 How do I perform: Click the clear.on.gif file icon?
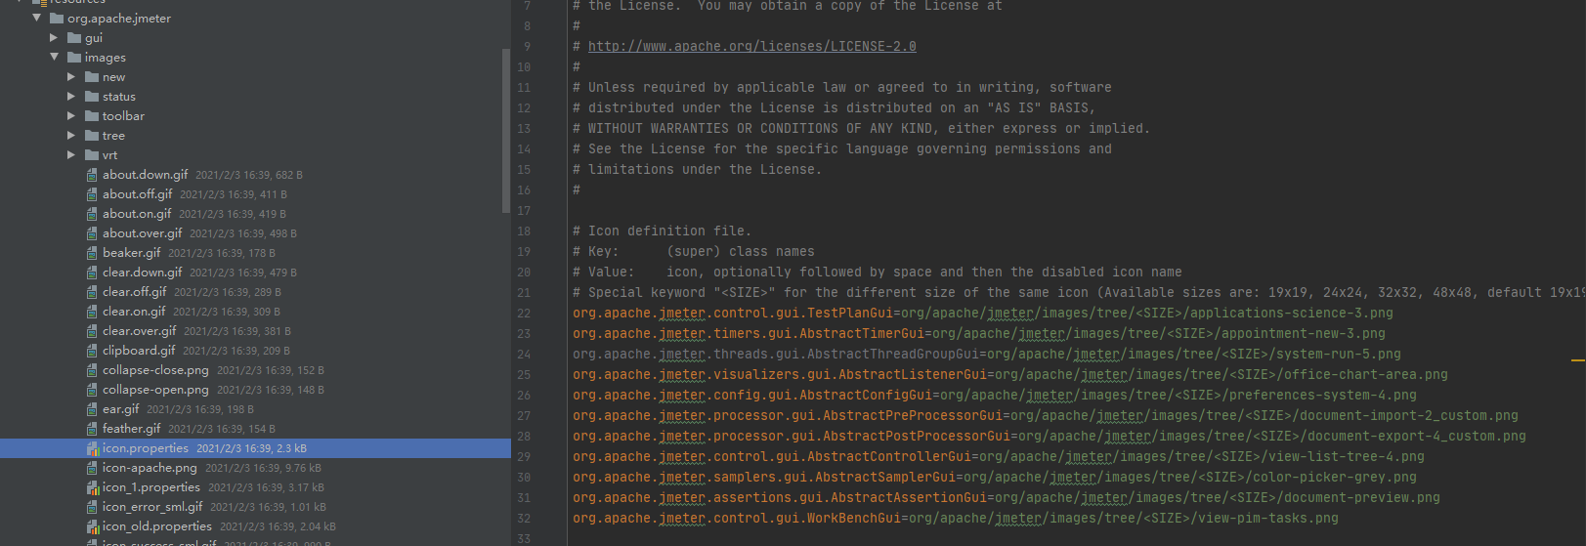(x=92, y=312)
